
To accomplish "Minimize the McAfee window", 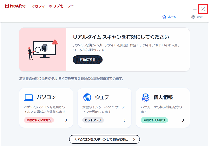I will 195,9.
